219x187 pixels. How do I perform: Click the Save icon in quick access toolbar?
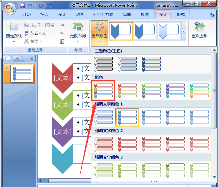pos(23,6)
